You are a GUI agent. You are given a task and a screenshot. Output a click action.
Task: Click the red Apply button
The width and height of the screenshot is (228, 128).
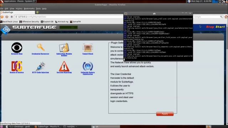pos(165,114)
